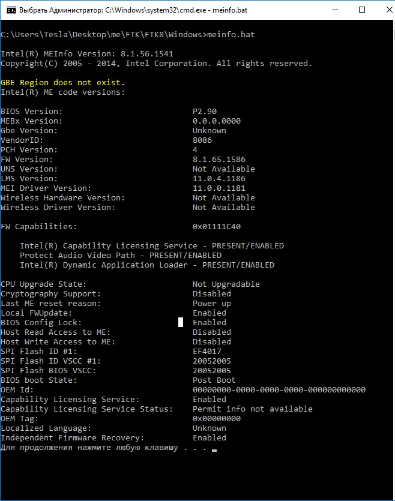Maximize the command prompt window

tap(361, 10)
